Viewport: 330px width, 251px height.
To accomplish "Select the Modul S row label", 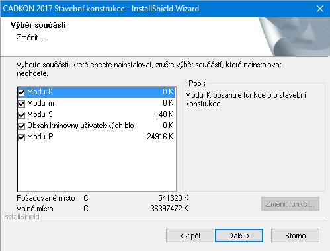I will click(40, 114).
